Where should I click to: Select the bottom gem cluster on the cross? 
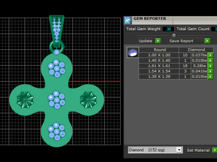point(57,131)
